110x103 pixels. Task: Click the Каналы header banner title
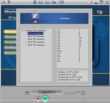coord(65,18)
